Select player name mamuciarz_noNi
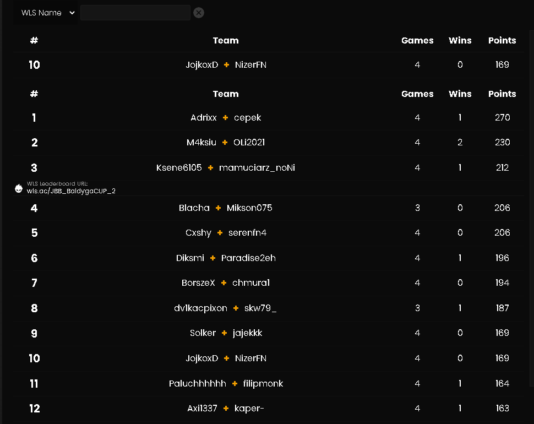The image size is (534, 424). (257, 167)
